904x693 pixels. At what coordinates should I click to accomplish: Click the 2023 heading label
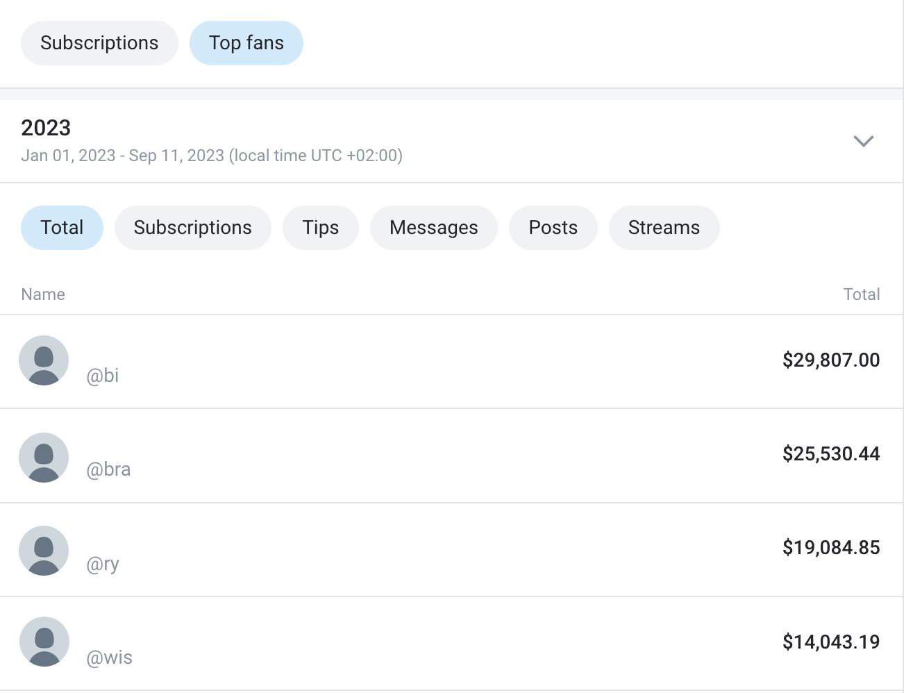(45, 128)
